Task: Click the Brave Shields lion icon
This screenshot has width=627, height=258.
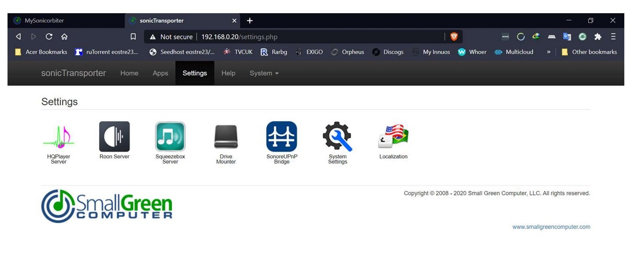Action: tap(454, 37)
